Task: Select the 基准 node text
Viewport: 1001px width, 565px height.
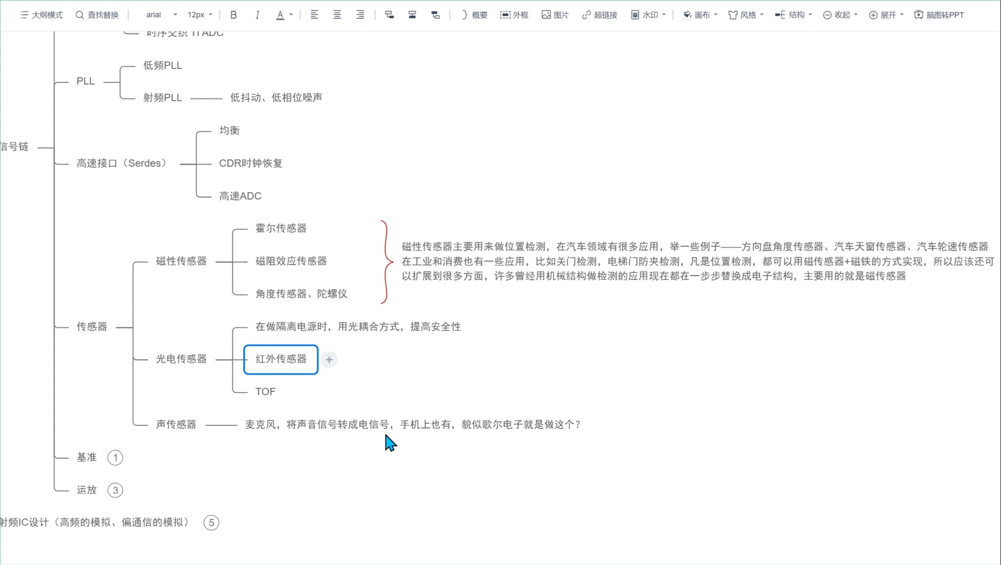Action: pos(87,457)
